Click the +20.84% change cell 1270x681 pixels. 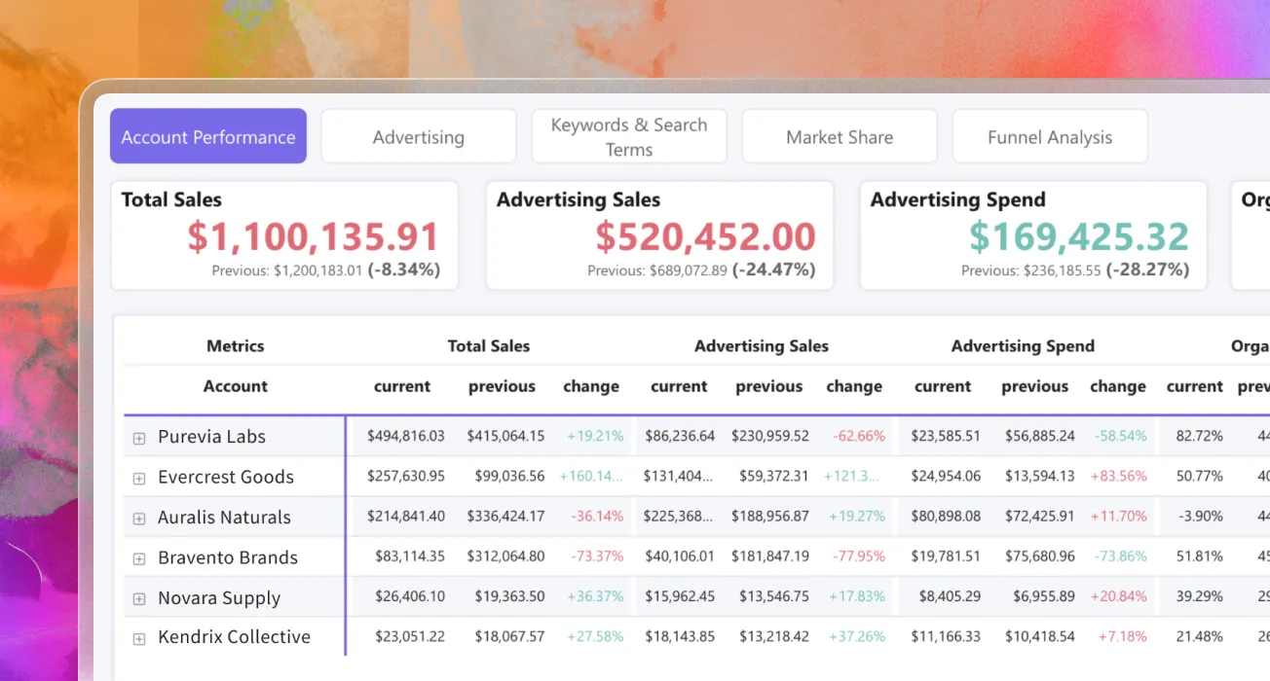(1118, 597)
